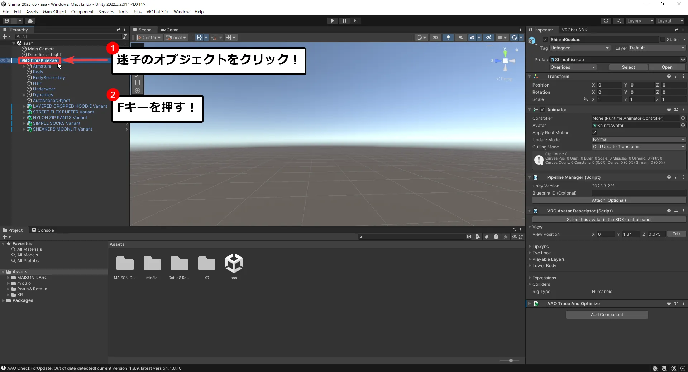The height and width of the screenshot is (372, 688).
Task: Lock the Hierarchy panel
Action: point(119,30)
